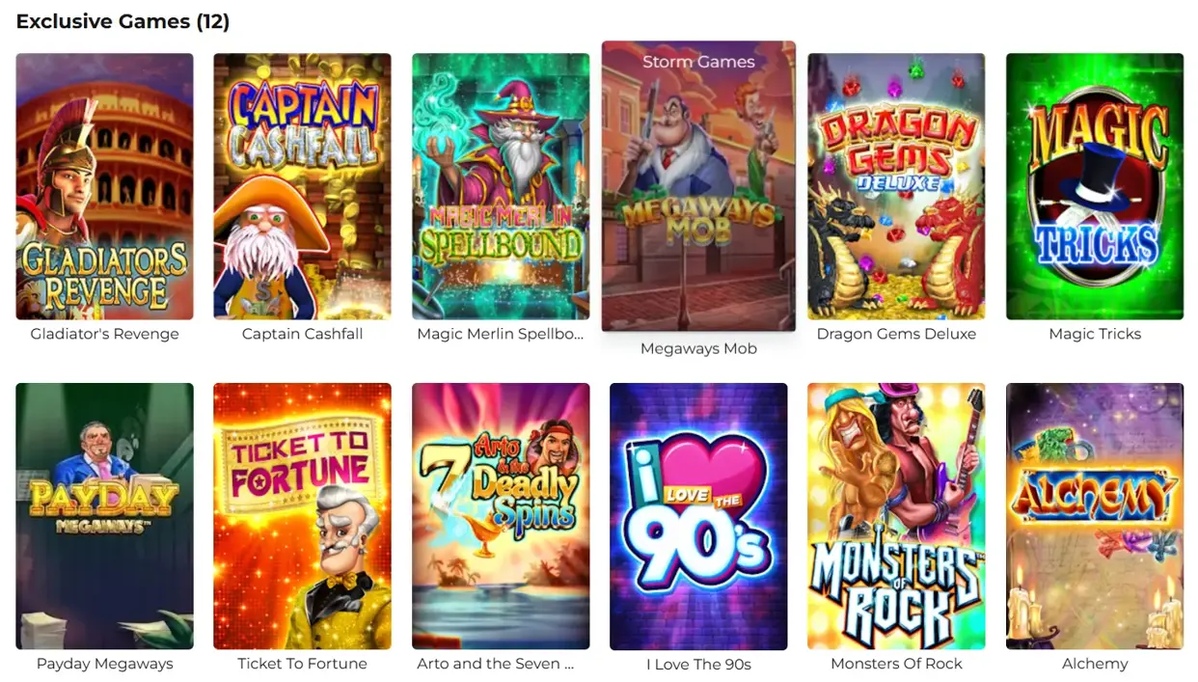Viewport: 1198px width, 682px height.
Task: Click the "Exclusive Games (12)" section heading
Action: tap(123, 21)
